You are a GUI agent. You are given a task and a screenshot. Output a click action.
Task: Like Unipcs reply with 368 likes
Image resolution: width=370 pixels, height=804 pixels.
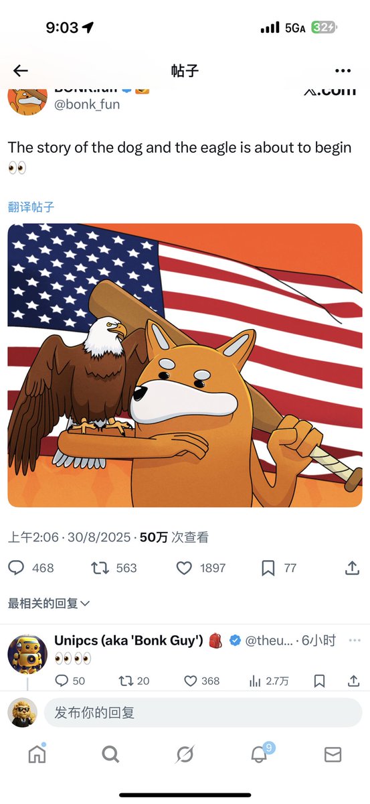tap(191, 681)
